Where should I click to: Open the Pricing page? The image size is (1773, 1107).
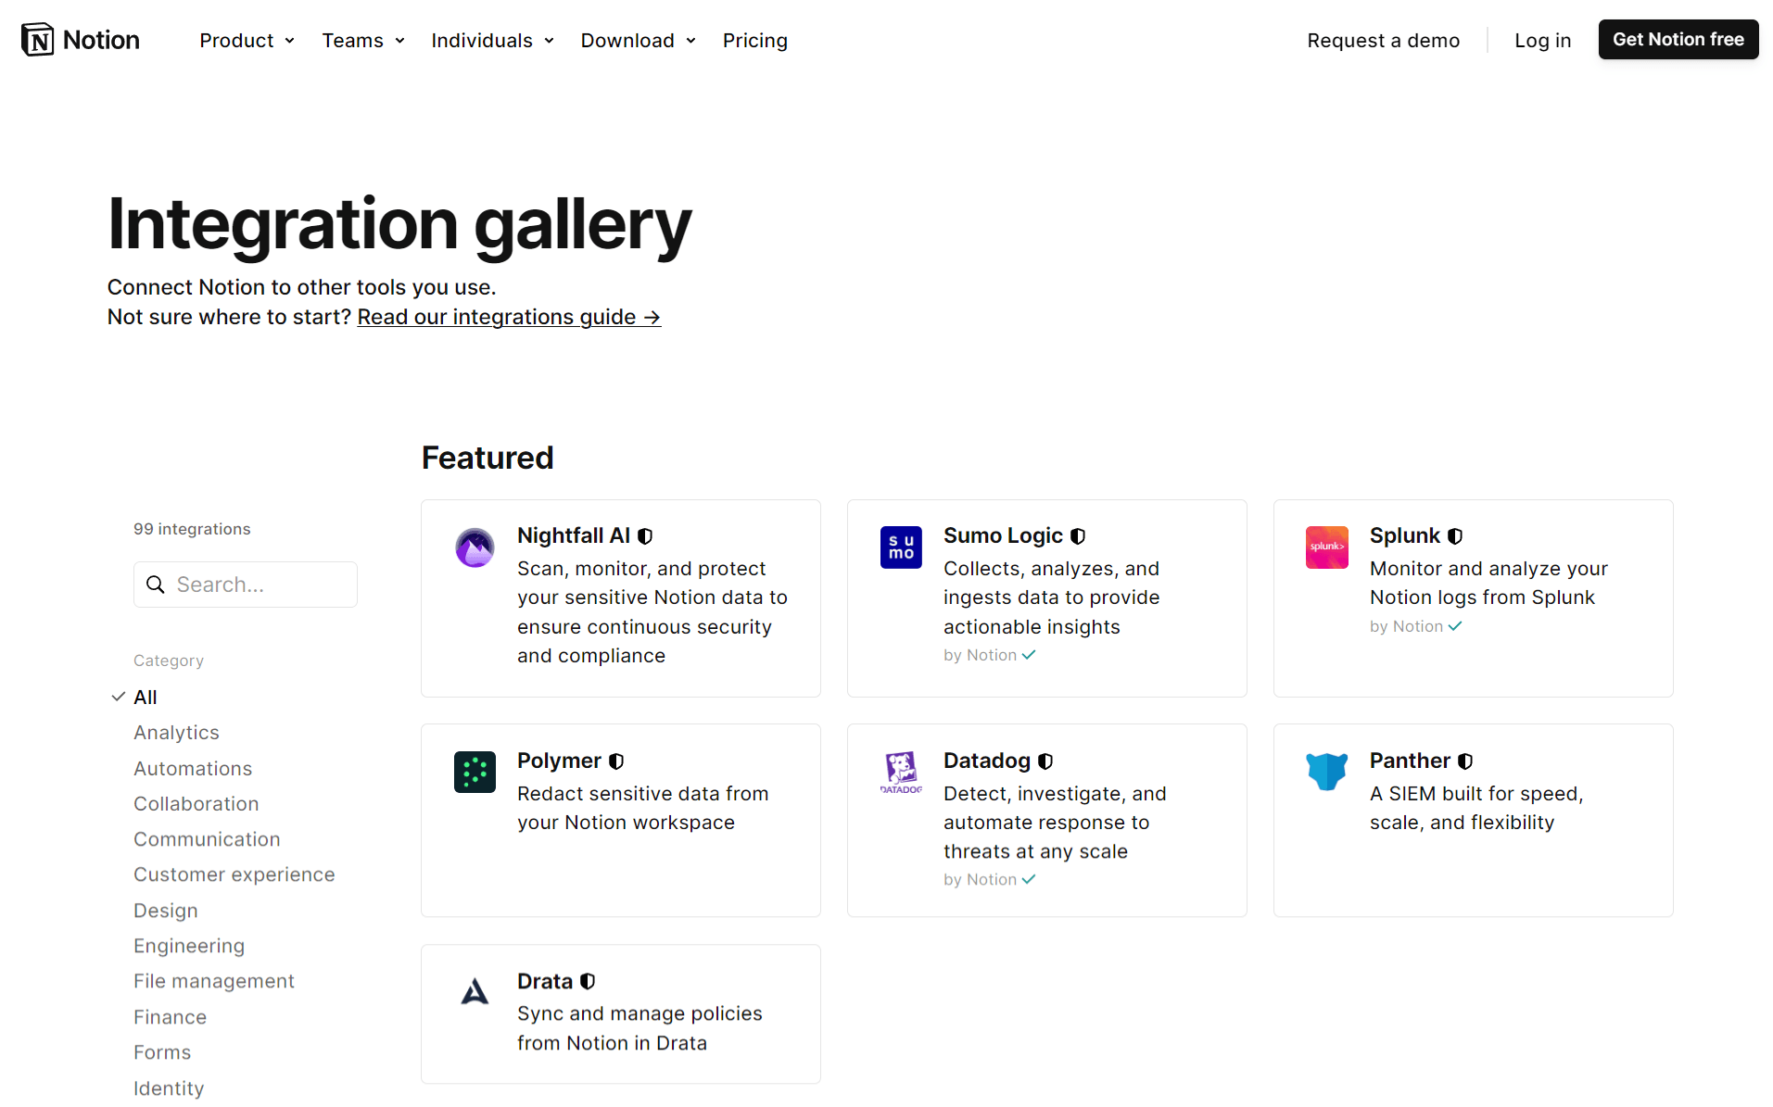[x=754, y=41]
